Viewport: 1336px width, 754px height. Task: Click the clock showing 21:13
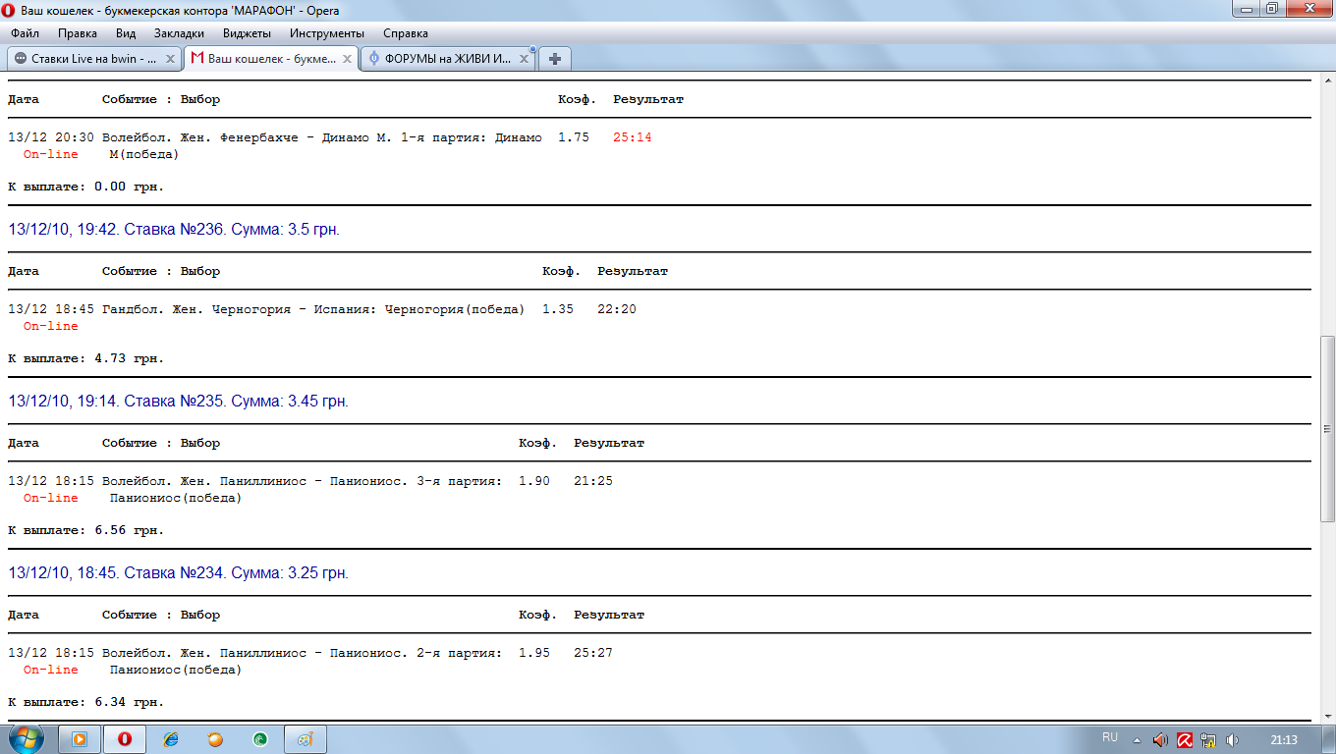pyautogui.click(x=1284, y=739)
